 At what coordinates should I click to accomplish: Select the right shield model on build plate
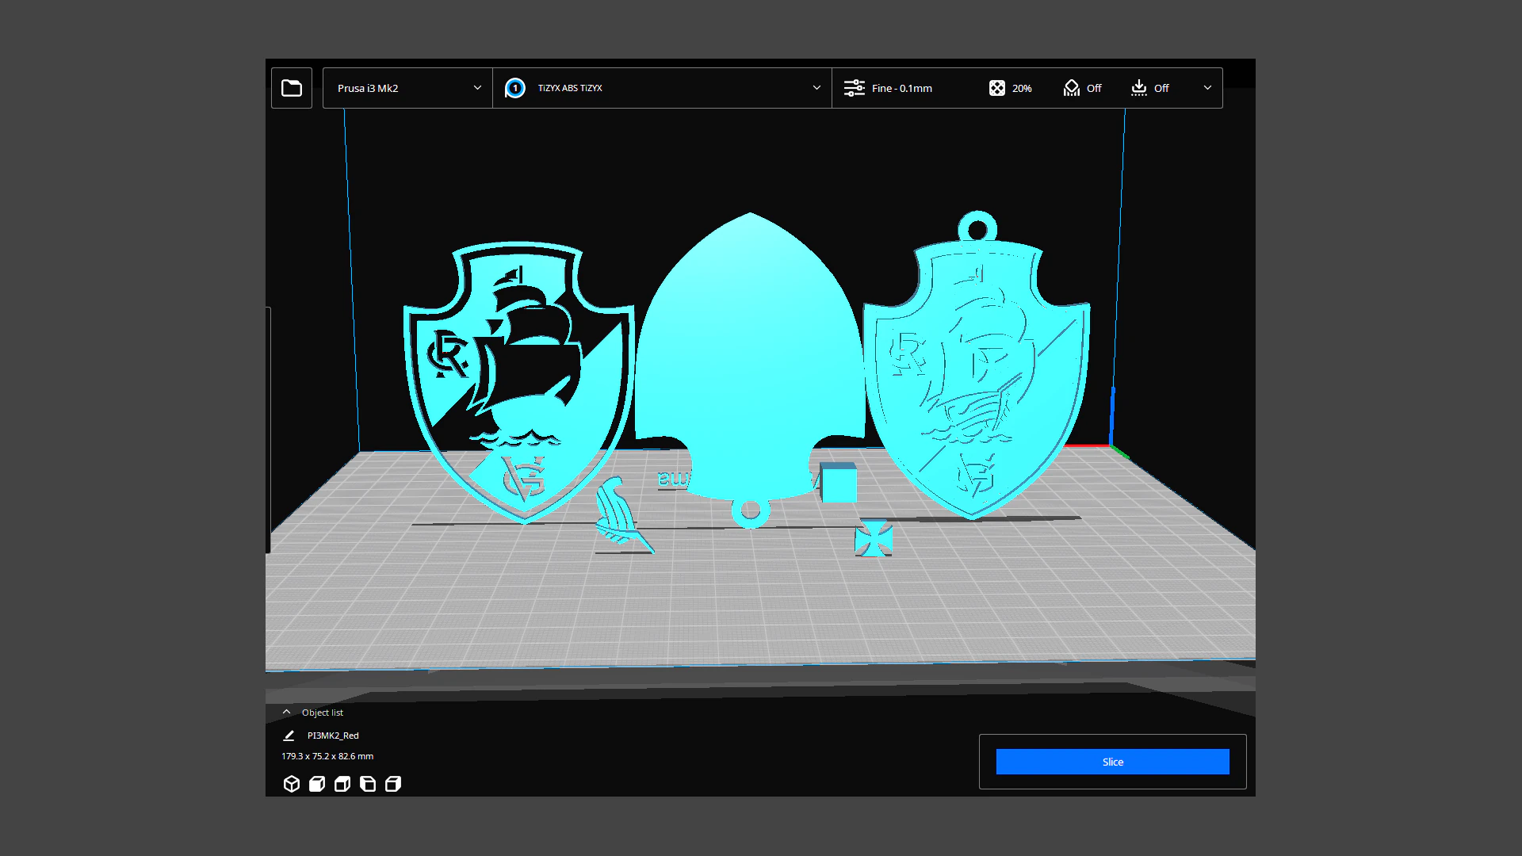click(x=977, y=373)
